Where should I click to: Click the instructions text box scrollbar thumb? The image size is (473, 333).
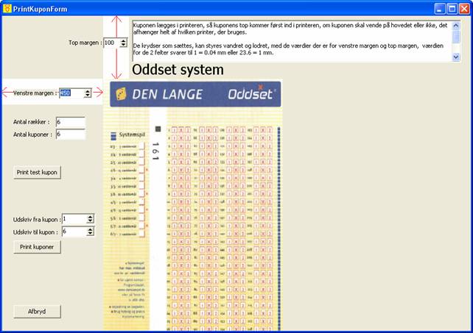pos(456,37)
